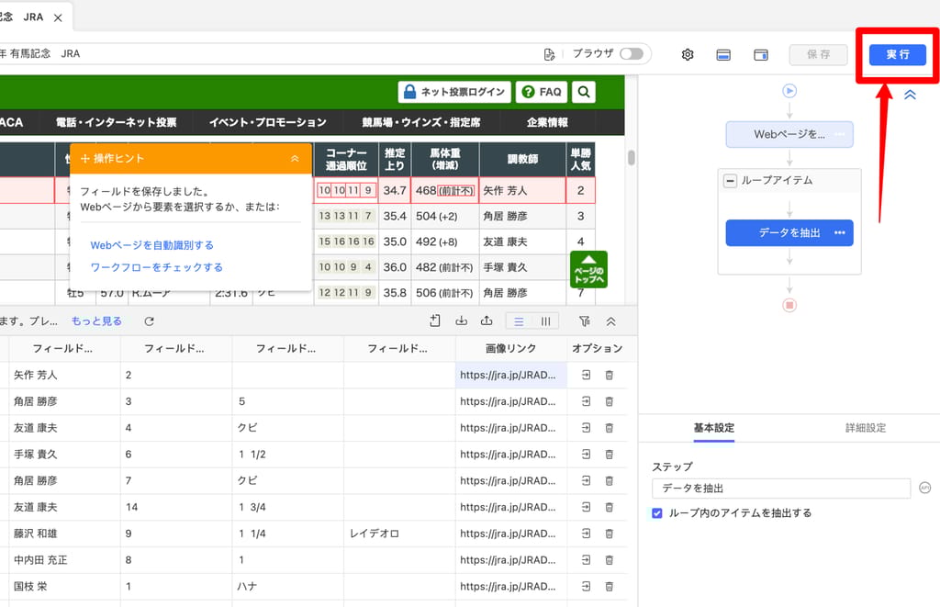940x607 pixels.
Task: Select the Webページを... workflow step
Action: click(x=789, y=134)
